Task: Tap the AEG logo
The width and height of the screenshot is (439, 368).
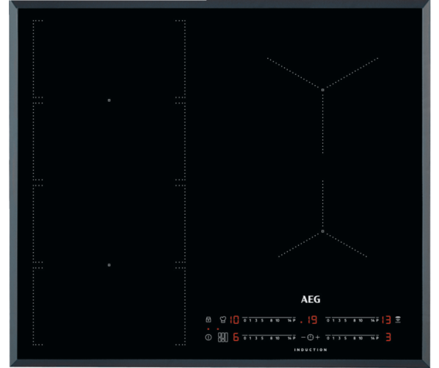Action: pyautogui.click(x=311, y=300)
